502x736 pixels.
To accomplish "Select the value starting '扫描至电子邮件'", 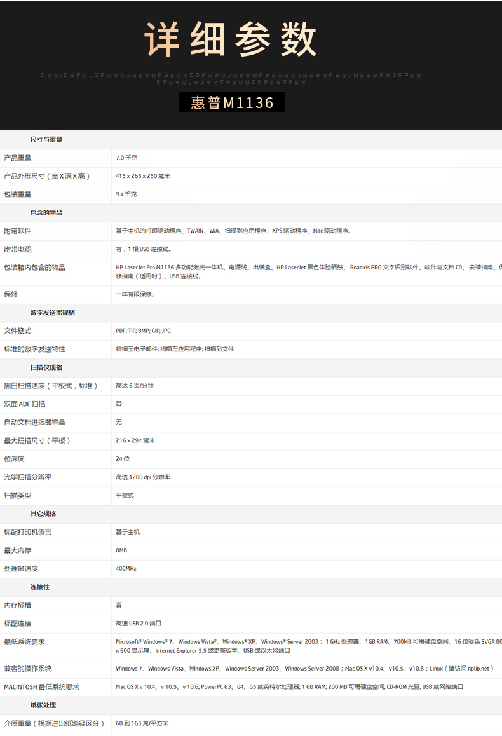I will [175, 349].
